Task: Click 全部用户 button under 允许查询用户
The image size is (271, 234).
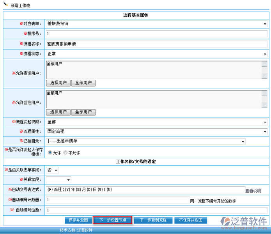Action: 83,83
